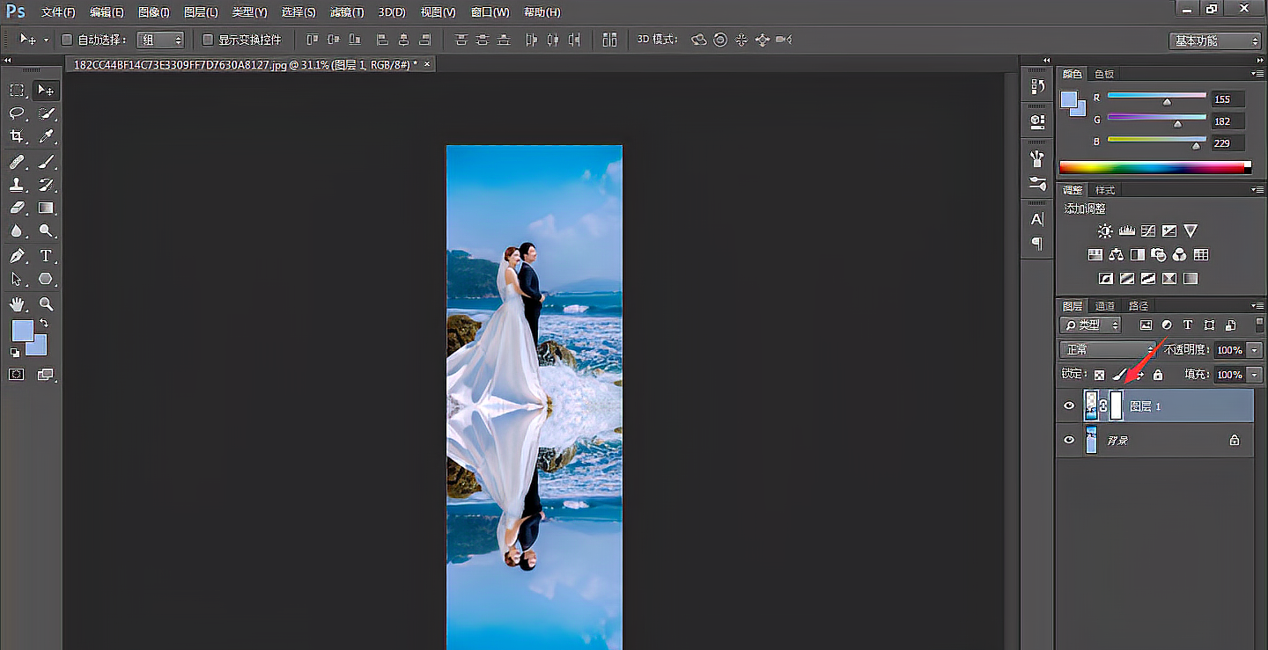Open the opacity slider dropdown arrow
The height and width of the screenshot is (650, 1268).
[x=1255, y=350]
